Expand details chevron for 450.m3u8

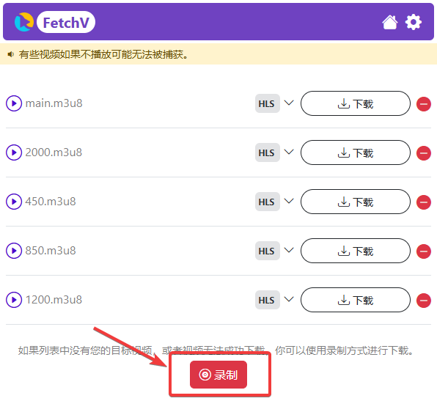[289, 201]
